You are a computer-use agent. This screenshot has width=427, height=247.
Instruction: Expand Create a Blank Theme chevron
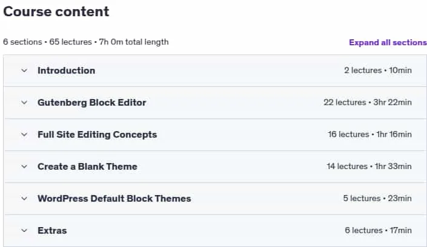(x=24, y=167)
